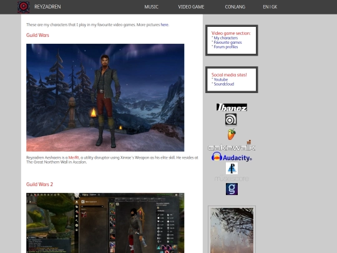Viewport: 337px width, 253px height.
Task: Click the Guild Wars heading
Action: click(x=37, y=35)
